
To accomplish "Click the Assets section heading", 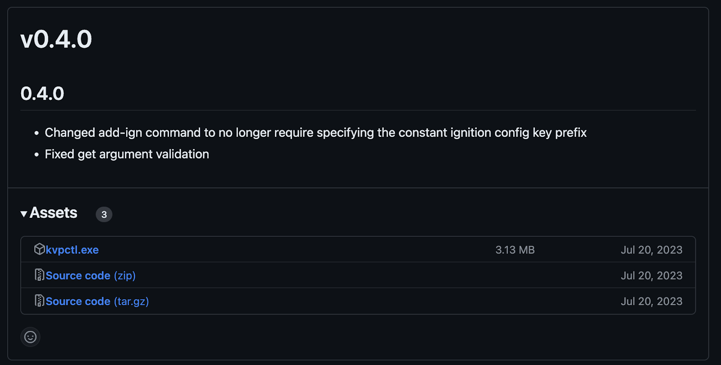I will (x=54, y=213).
